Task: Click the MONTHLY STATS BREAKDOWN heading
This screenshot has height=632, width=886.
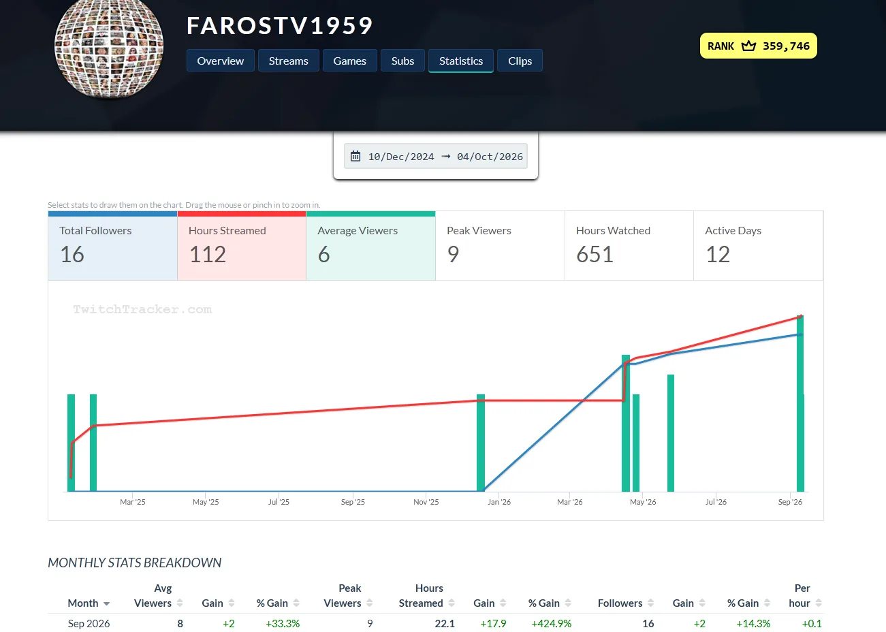Action: tap(135, 563)
